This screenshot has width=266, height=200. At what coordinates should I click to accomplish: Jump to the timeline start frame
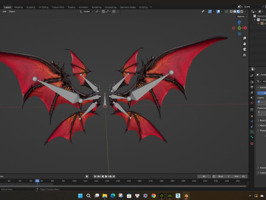point(95,177)
